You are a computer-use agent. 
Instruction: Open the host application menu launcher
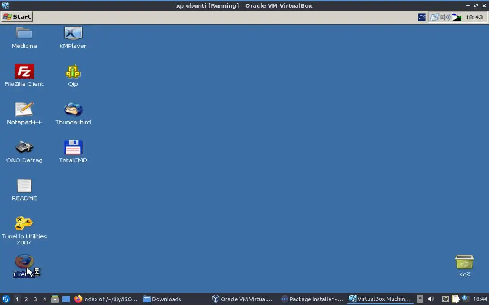point(6,299)
